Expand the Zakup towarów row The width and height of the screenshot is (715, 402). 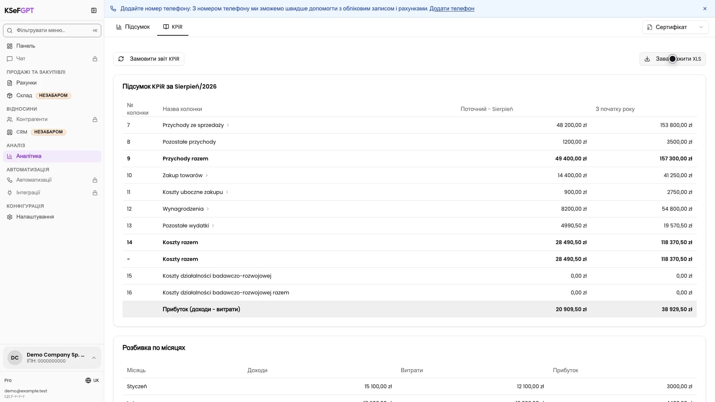(207, 175)
